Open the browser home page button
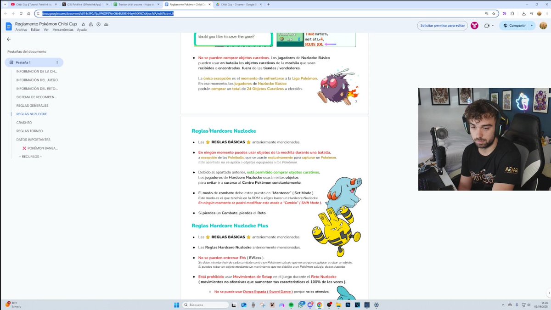This screenshot has height=310, width=551. tap(28, 13)
